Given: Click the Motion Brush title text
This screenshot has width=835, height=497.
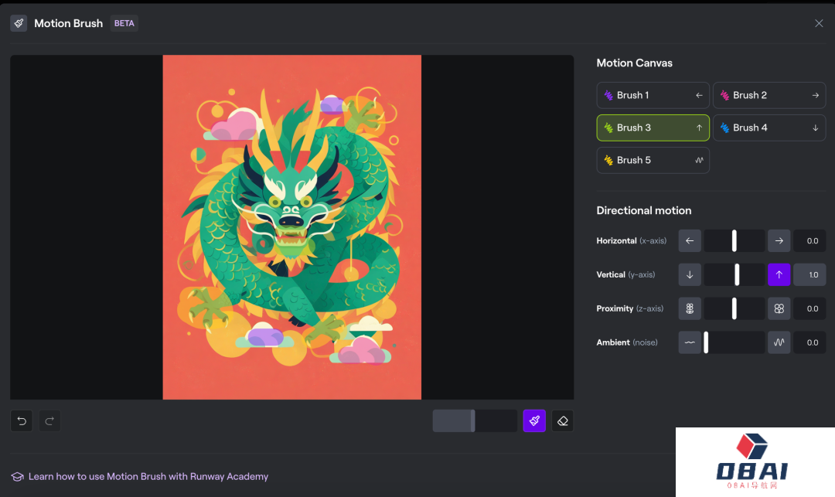Looking at the screenshot, I should click(68, 23).
